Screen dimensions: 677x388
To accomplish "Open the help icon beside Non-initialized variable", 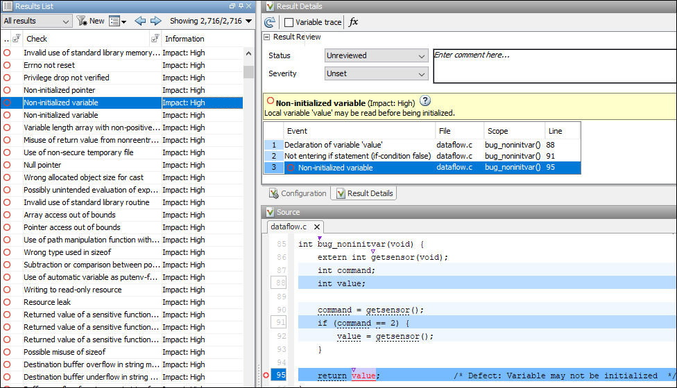I will click(425, 101).
